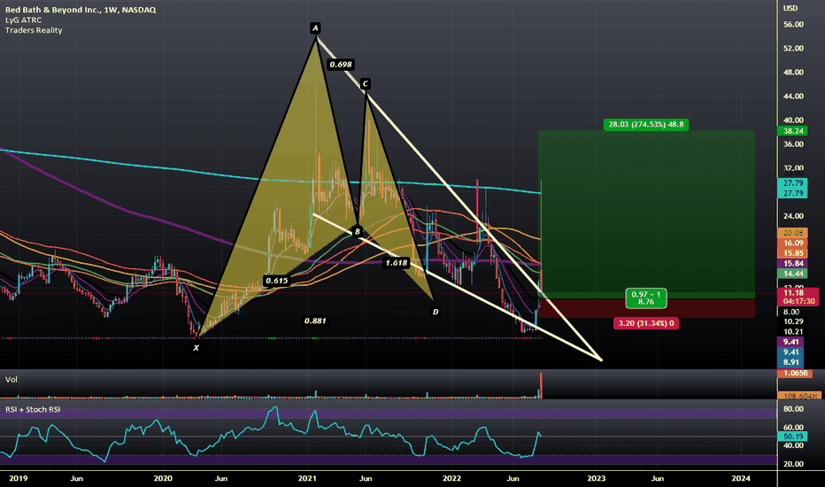Click the 1.065B volume tag
Screen dimensions: 825x487
click(795, 373)
